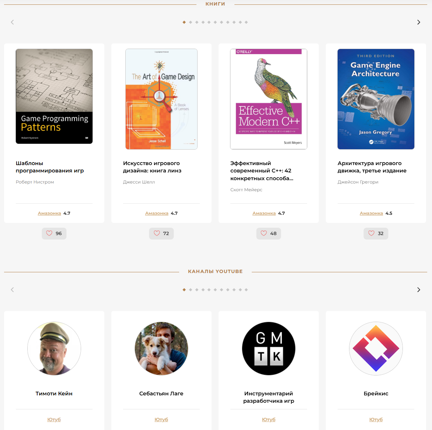Like the Game Programming Patterns book
This screenshot has width=432, height=430.
54,233
